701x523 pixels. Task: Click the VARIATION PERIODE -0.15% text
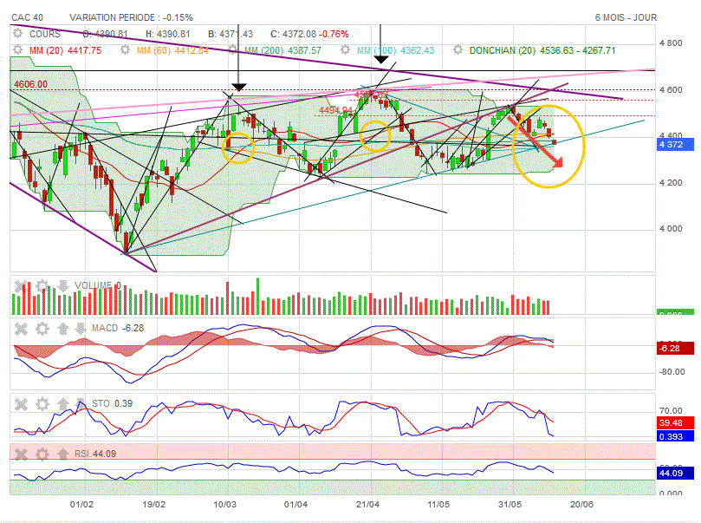[x=131, y=17]
